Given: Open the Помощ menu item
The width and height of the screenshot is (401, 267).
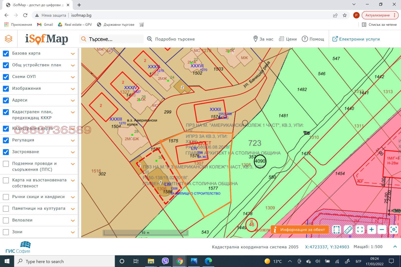Looking at the screenshot, I should click(x=313, y=39).
